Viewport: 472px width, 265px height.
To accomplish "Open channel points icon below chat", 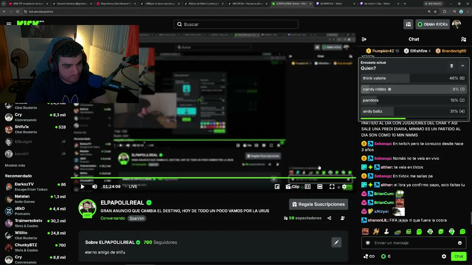I will (x=369, y=256).
